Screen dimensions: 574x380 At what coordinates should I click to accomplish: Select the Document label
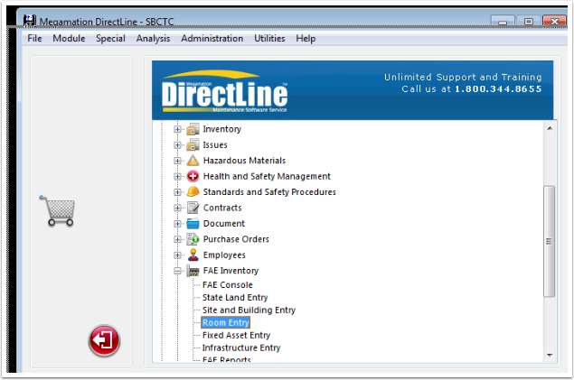pyautogui.click(x=224, y=223)
